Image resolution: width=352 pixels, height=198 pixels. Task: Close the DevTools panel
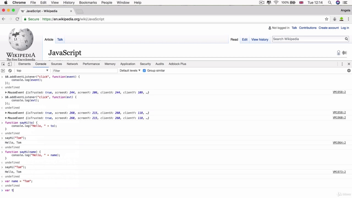pyautogui.click(x=349, y=64)
